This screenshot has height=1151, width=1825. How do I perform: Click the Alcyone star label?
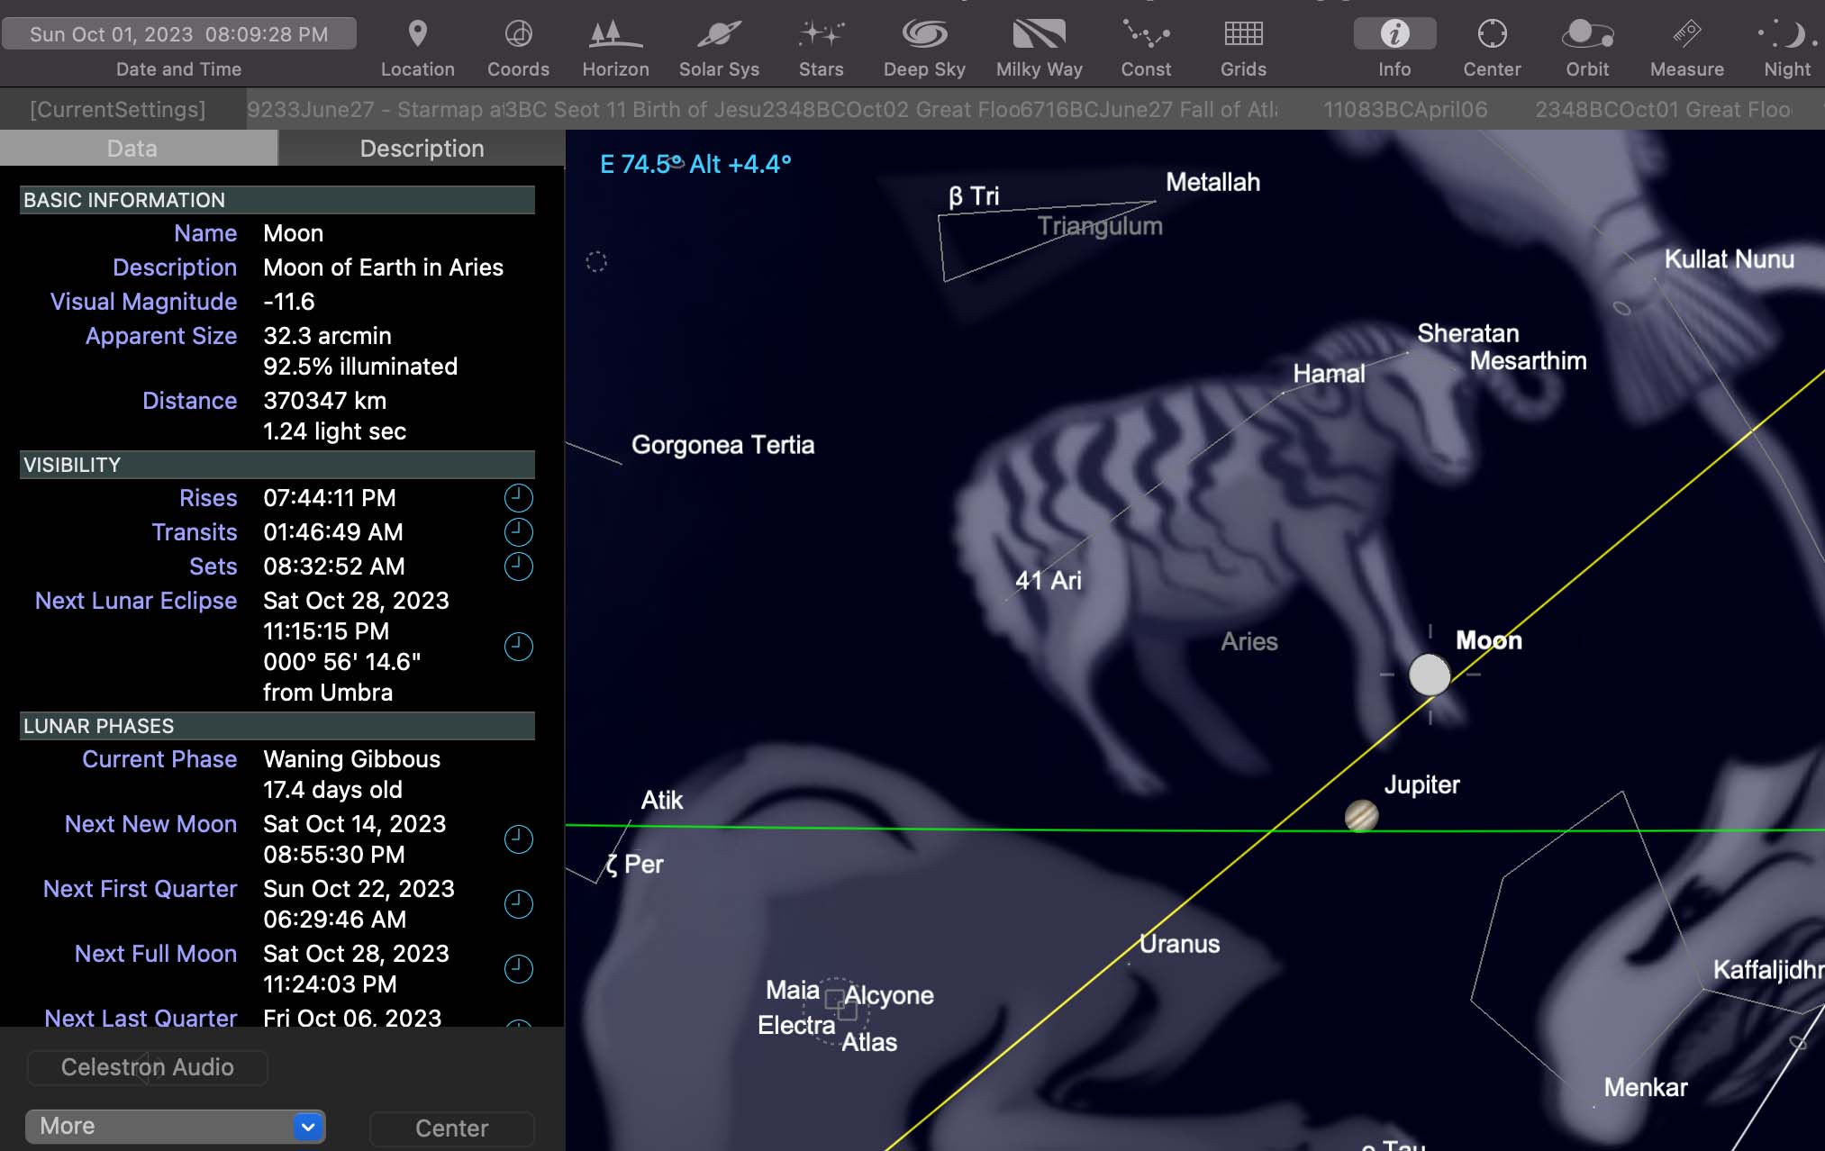[889, 995]
